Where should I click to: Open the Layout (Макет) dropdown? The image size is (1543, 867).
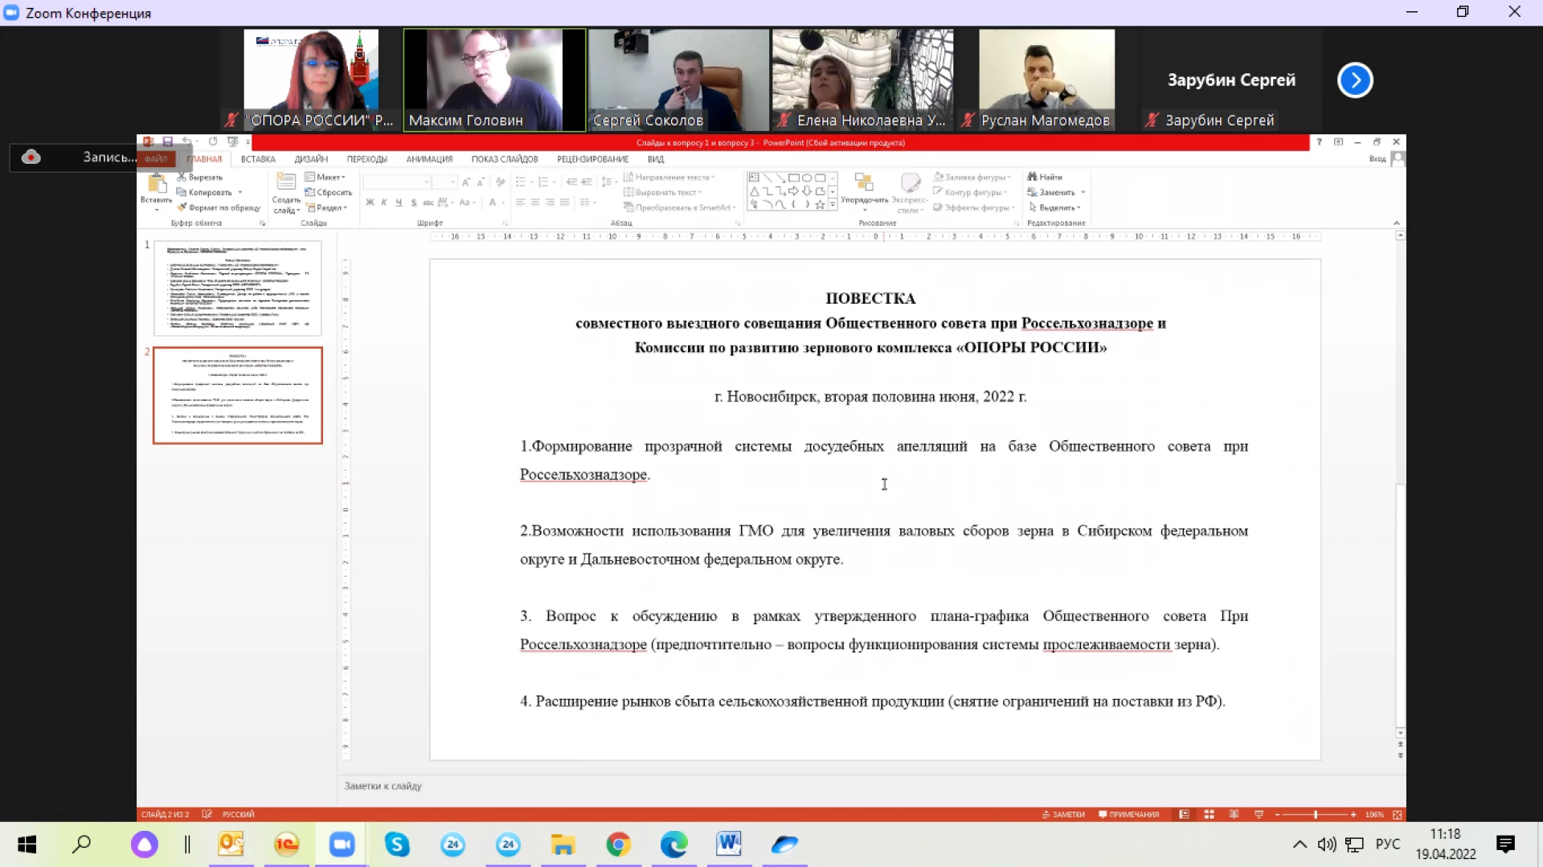tap(325, 177)
